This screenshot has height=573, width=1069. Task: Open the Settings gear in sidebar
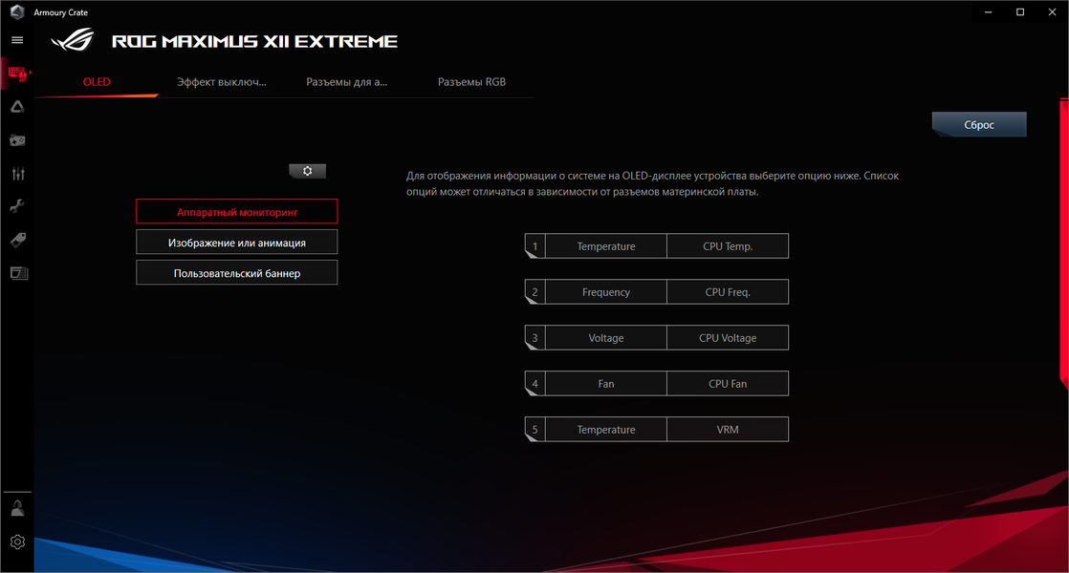pos(18,541)
